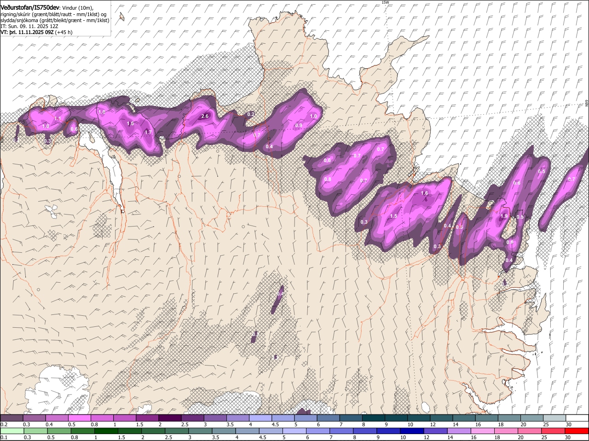Click the pale green rain swatch labeled 0.1
Viewport: 589px width, 441px height.
pos(12,431)
